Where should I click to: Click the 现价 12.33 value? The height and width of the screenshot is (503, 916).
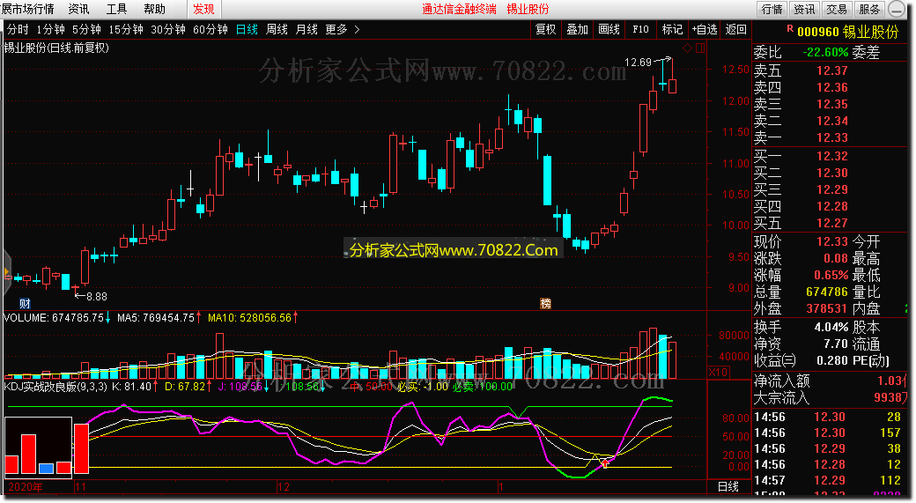pyautogui.click(x=831, y=241)
